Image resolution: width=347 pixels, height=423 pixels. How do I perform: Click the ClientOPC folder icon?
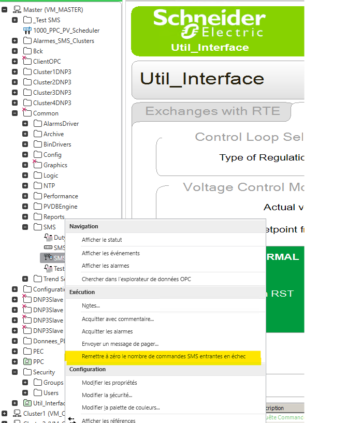[27, 61]
